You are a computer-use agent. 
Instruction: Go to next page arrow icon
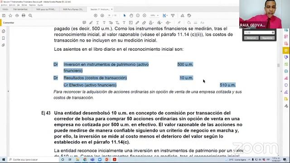click(102, 15)
